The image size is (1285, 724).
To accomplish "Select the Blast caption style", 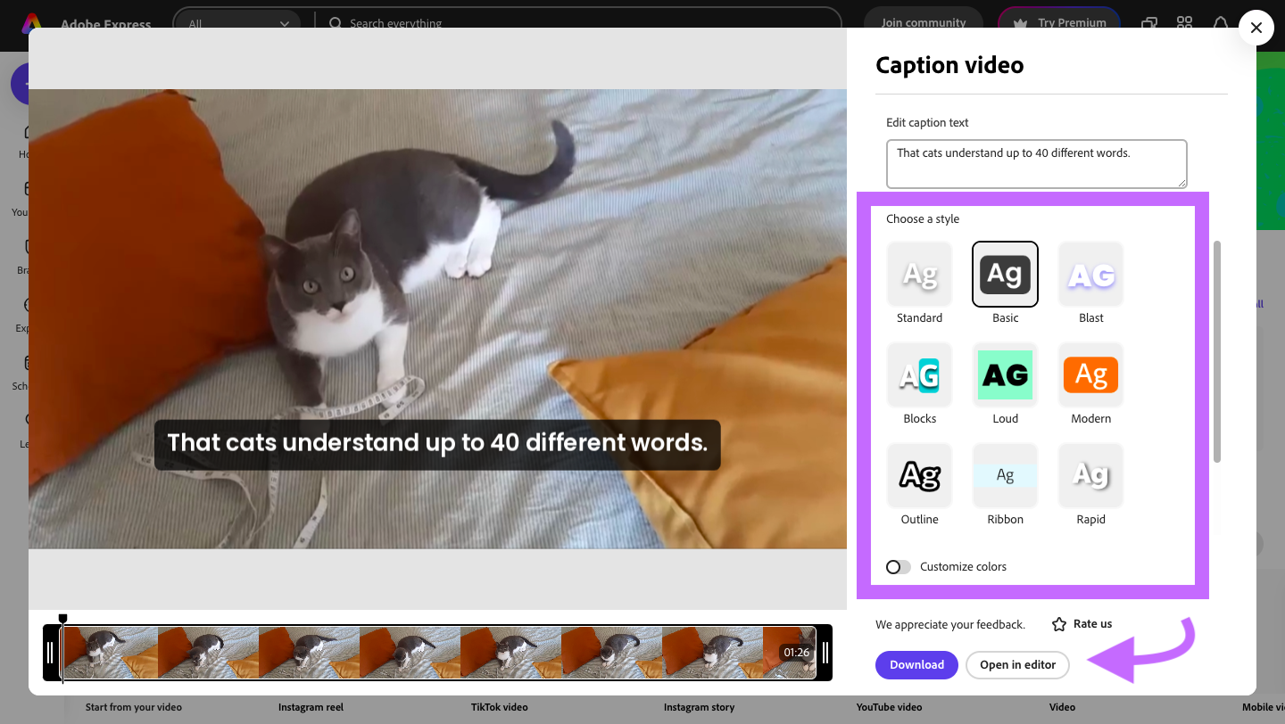I will pos(1090,275).
